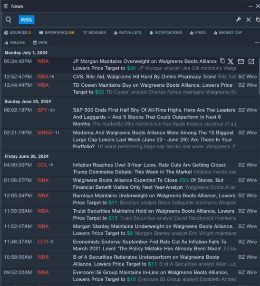
Task: Email the JP Morgan story via envelope icon
Action: tap(241, 61)
